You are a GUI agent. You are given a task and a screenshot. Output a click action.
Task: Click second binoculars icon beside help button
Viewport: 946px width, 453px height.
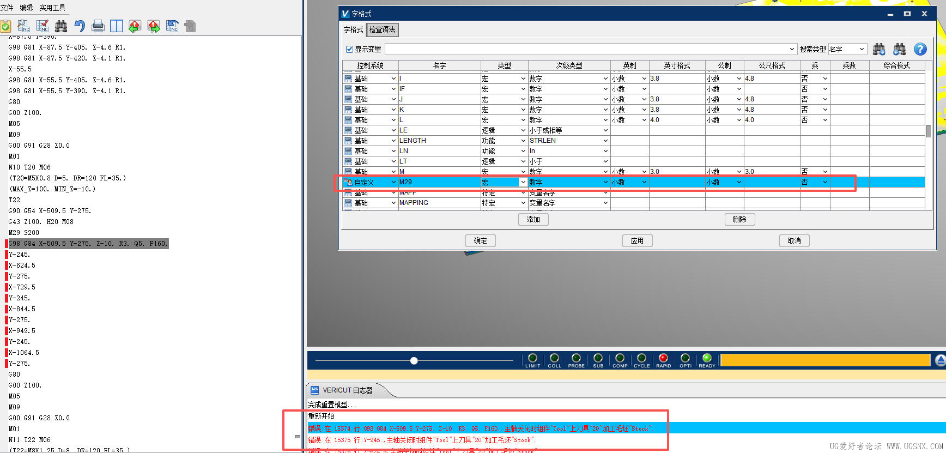point(900,49)
